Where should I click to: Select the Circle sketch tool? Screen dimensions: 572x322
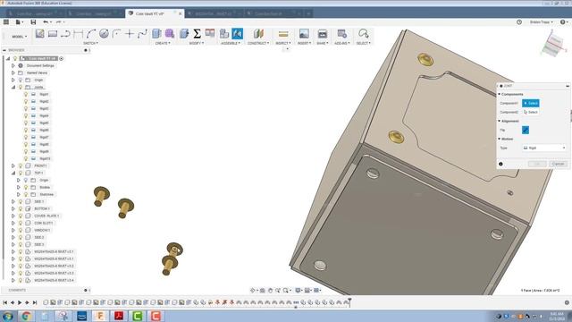click(104, 34)
